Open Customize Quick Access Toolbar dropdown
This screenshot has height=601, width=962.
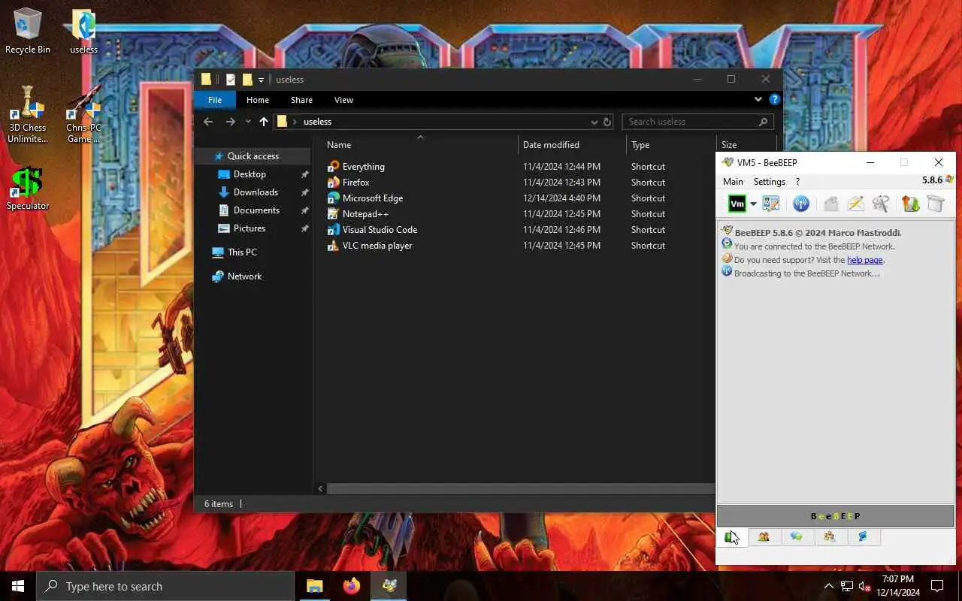coord(262,80)
